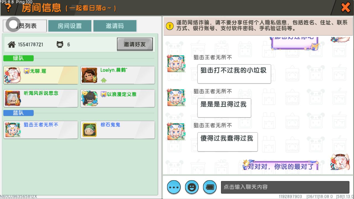Screen dimensions: 354x199
Task: Select the 蓝队 team label
Action: click(19, 113)
